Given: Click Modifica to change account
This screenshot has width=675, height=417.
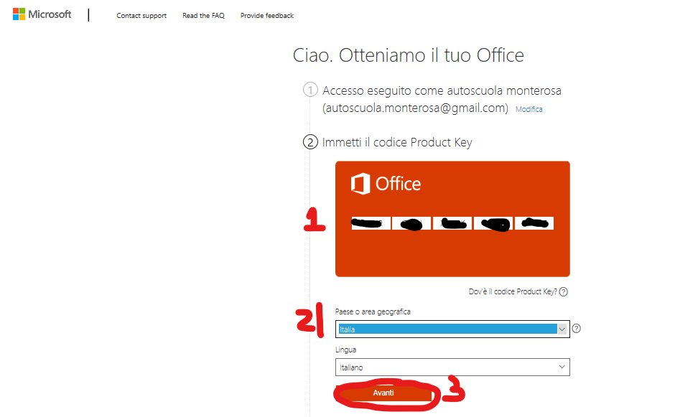Looking at the screenshot, I should tap(529, 110).
